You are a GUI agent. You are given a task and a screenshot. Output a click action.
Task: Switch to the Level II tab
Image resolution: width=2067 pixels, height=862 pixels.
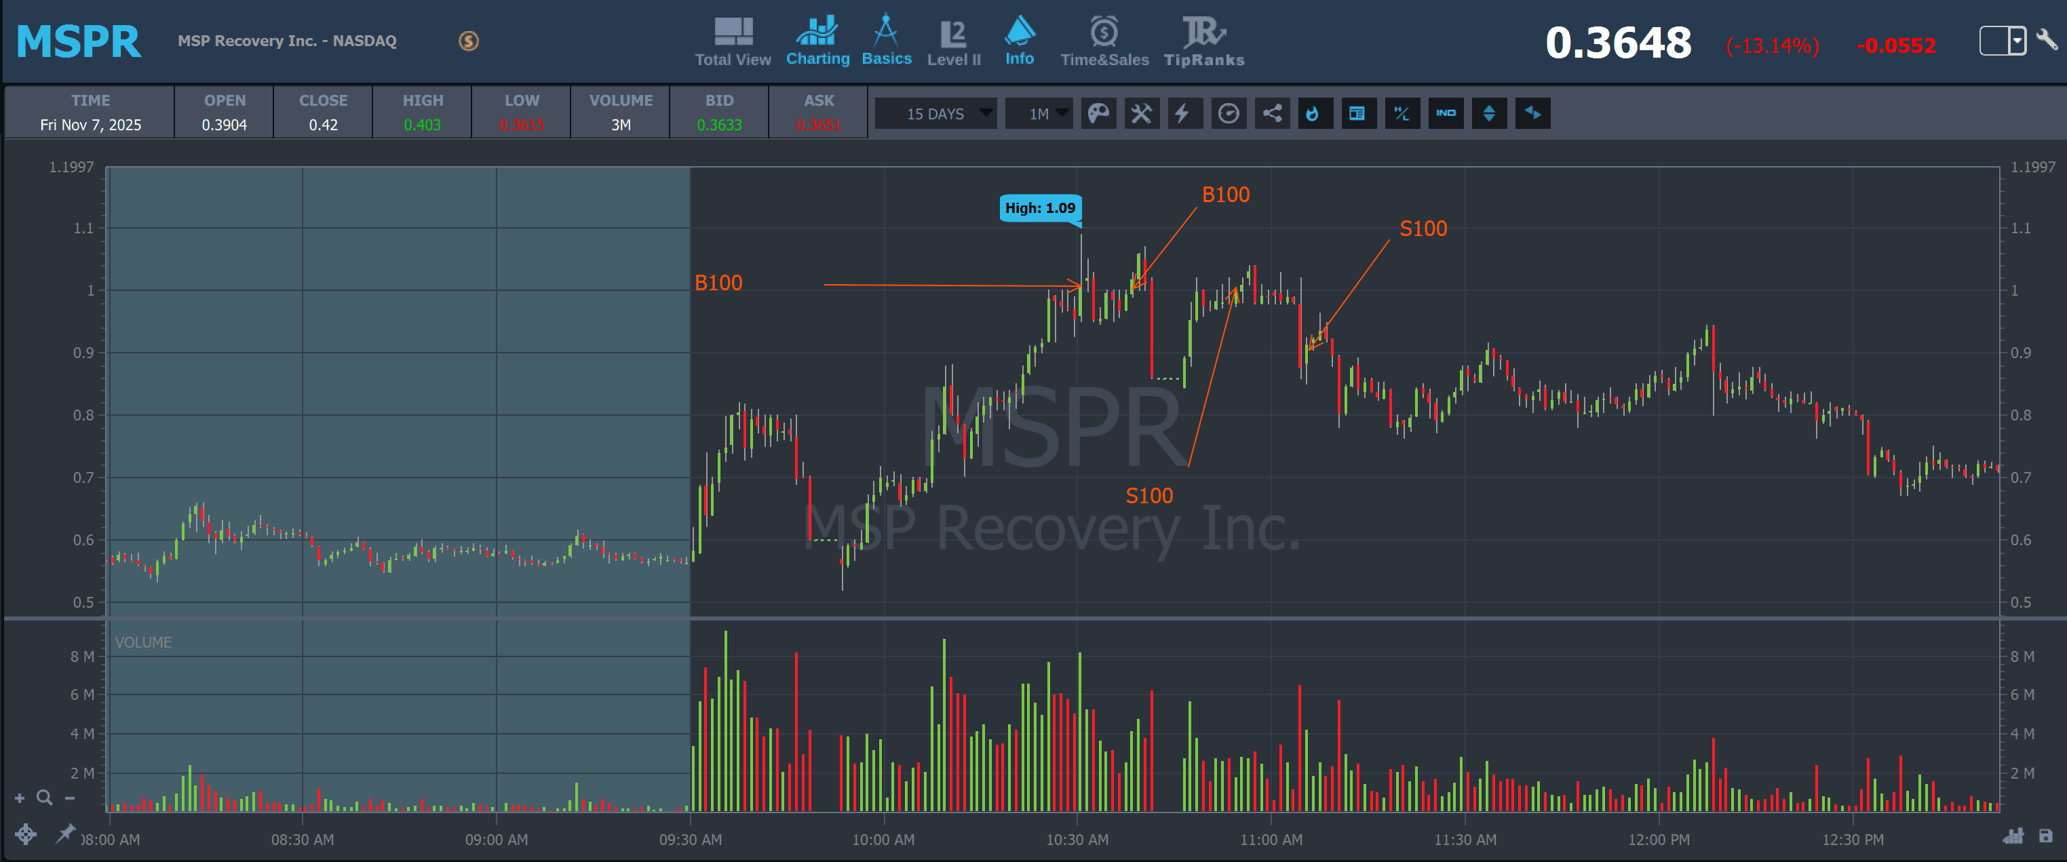coord(953,41)
